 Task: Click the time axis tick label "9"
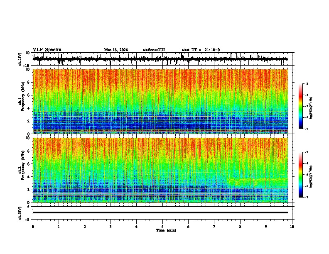point(266,227)
